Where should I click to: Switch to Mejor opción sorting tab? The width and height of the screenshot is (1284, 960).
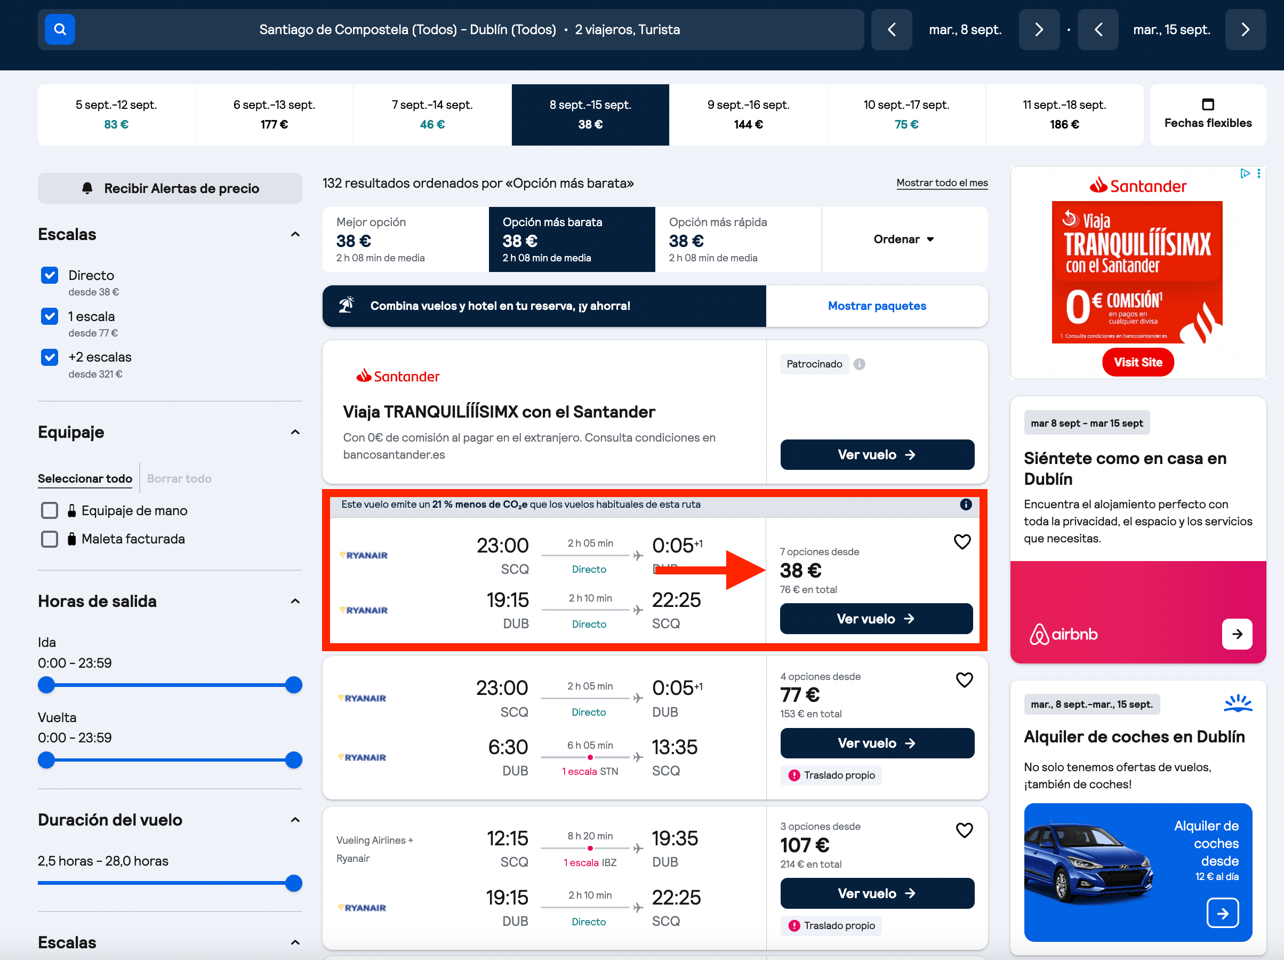(405, 239)
